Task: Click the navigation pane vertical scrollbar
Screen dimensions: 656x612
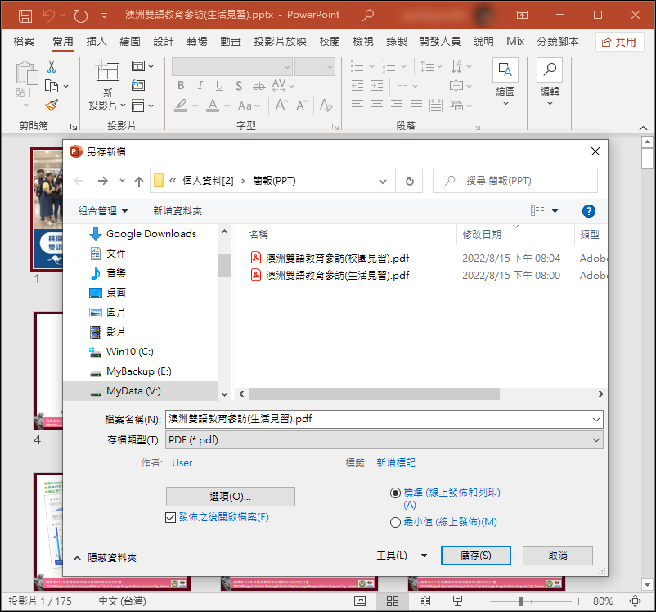Action: (224, 266)
